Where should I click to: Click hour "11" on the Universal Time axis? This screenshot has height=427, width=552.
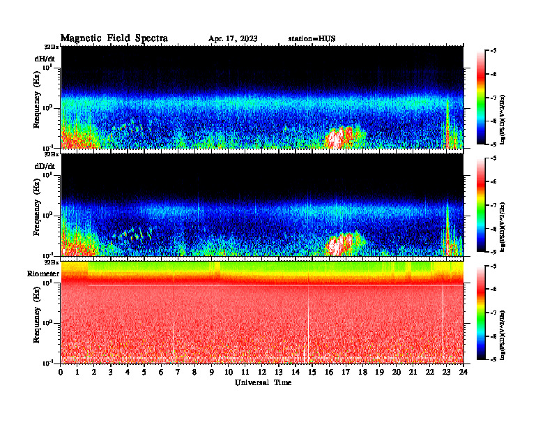tap(245, 373)
